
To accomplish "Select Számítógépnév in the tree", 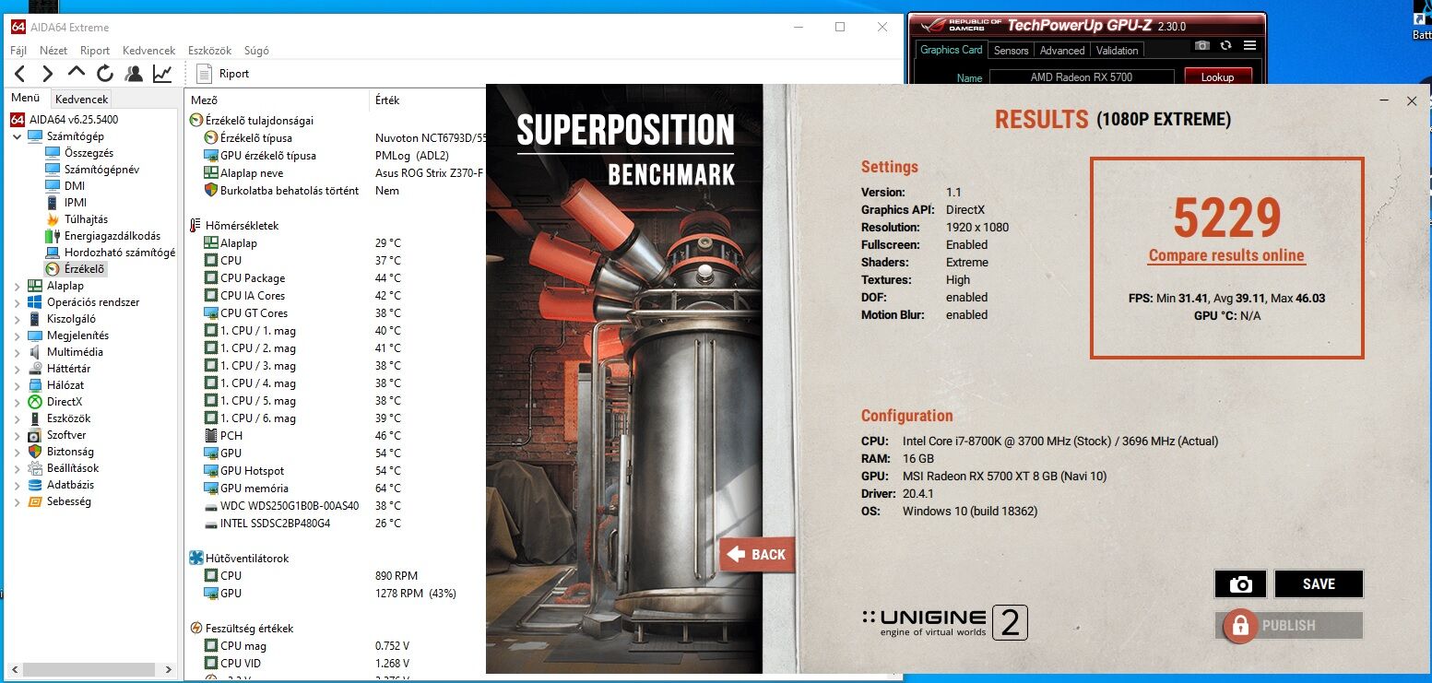I will coord(101,170).
